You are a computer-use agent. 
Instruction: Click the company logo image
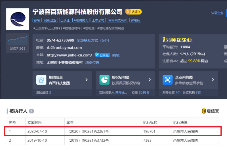coord(17,19)
